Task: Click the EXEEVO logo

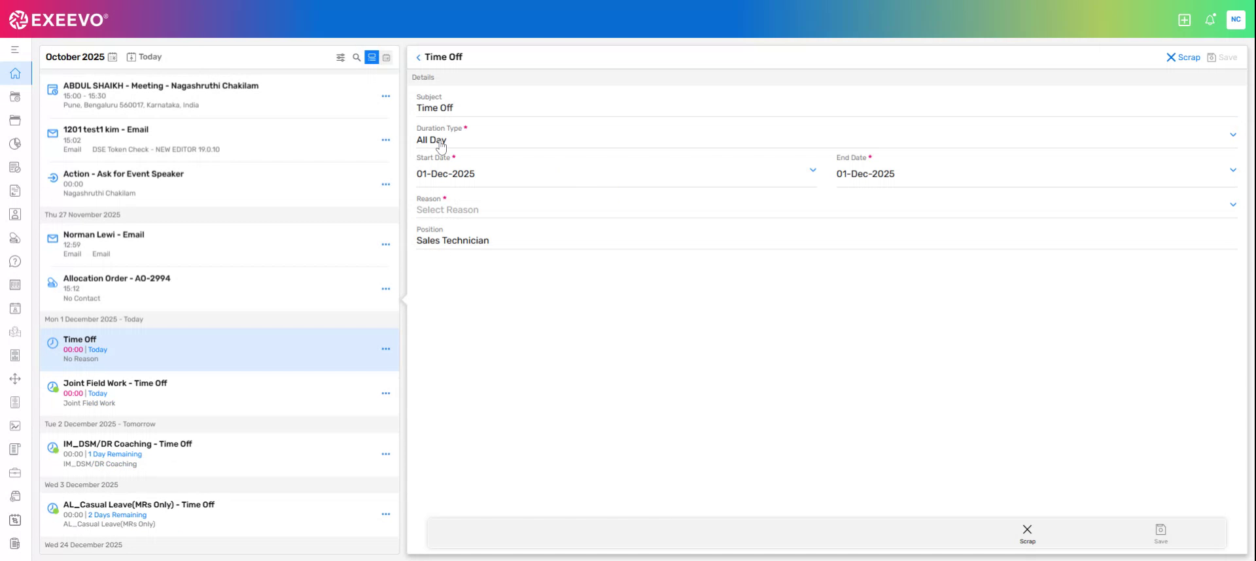Action: [x=58, y=20]
